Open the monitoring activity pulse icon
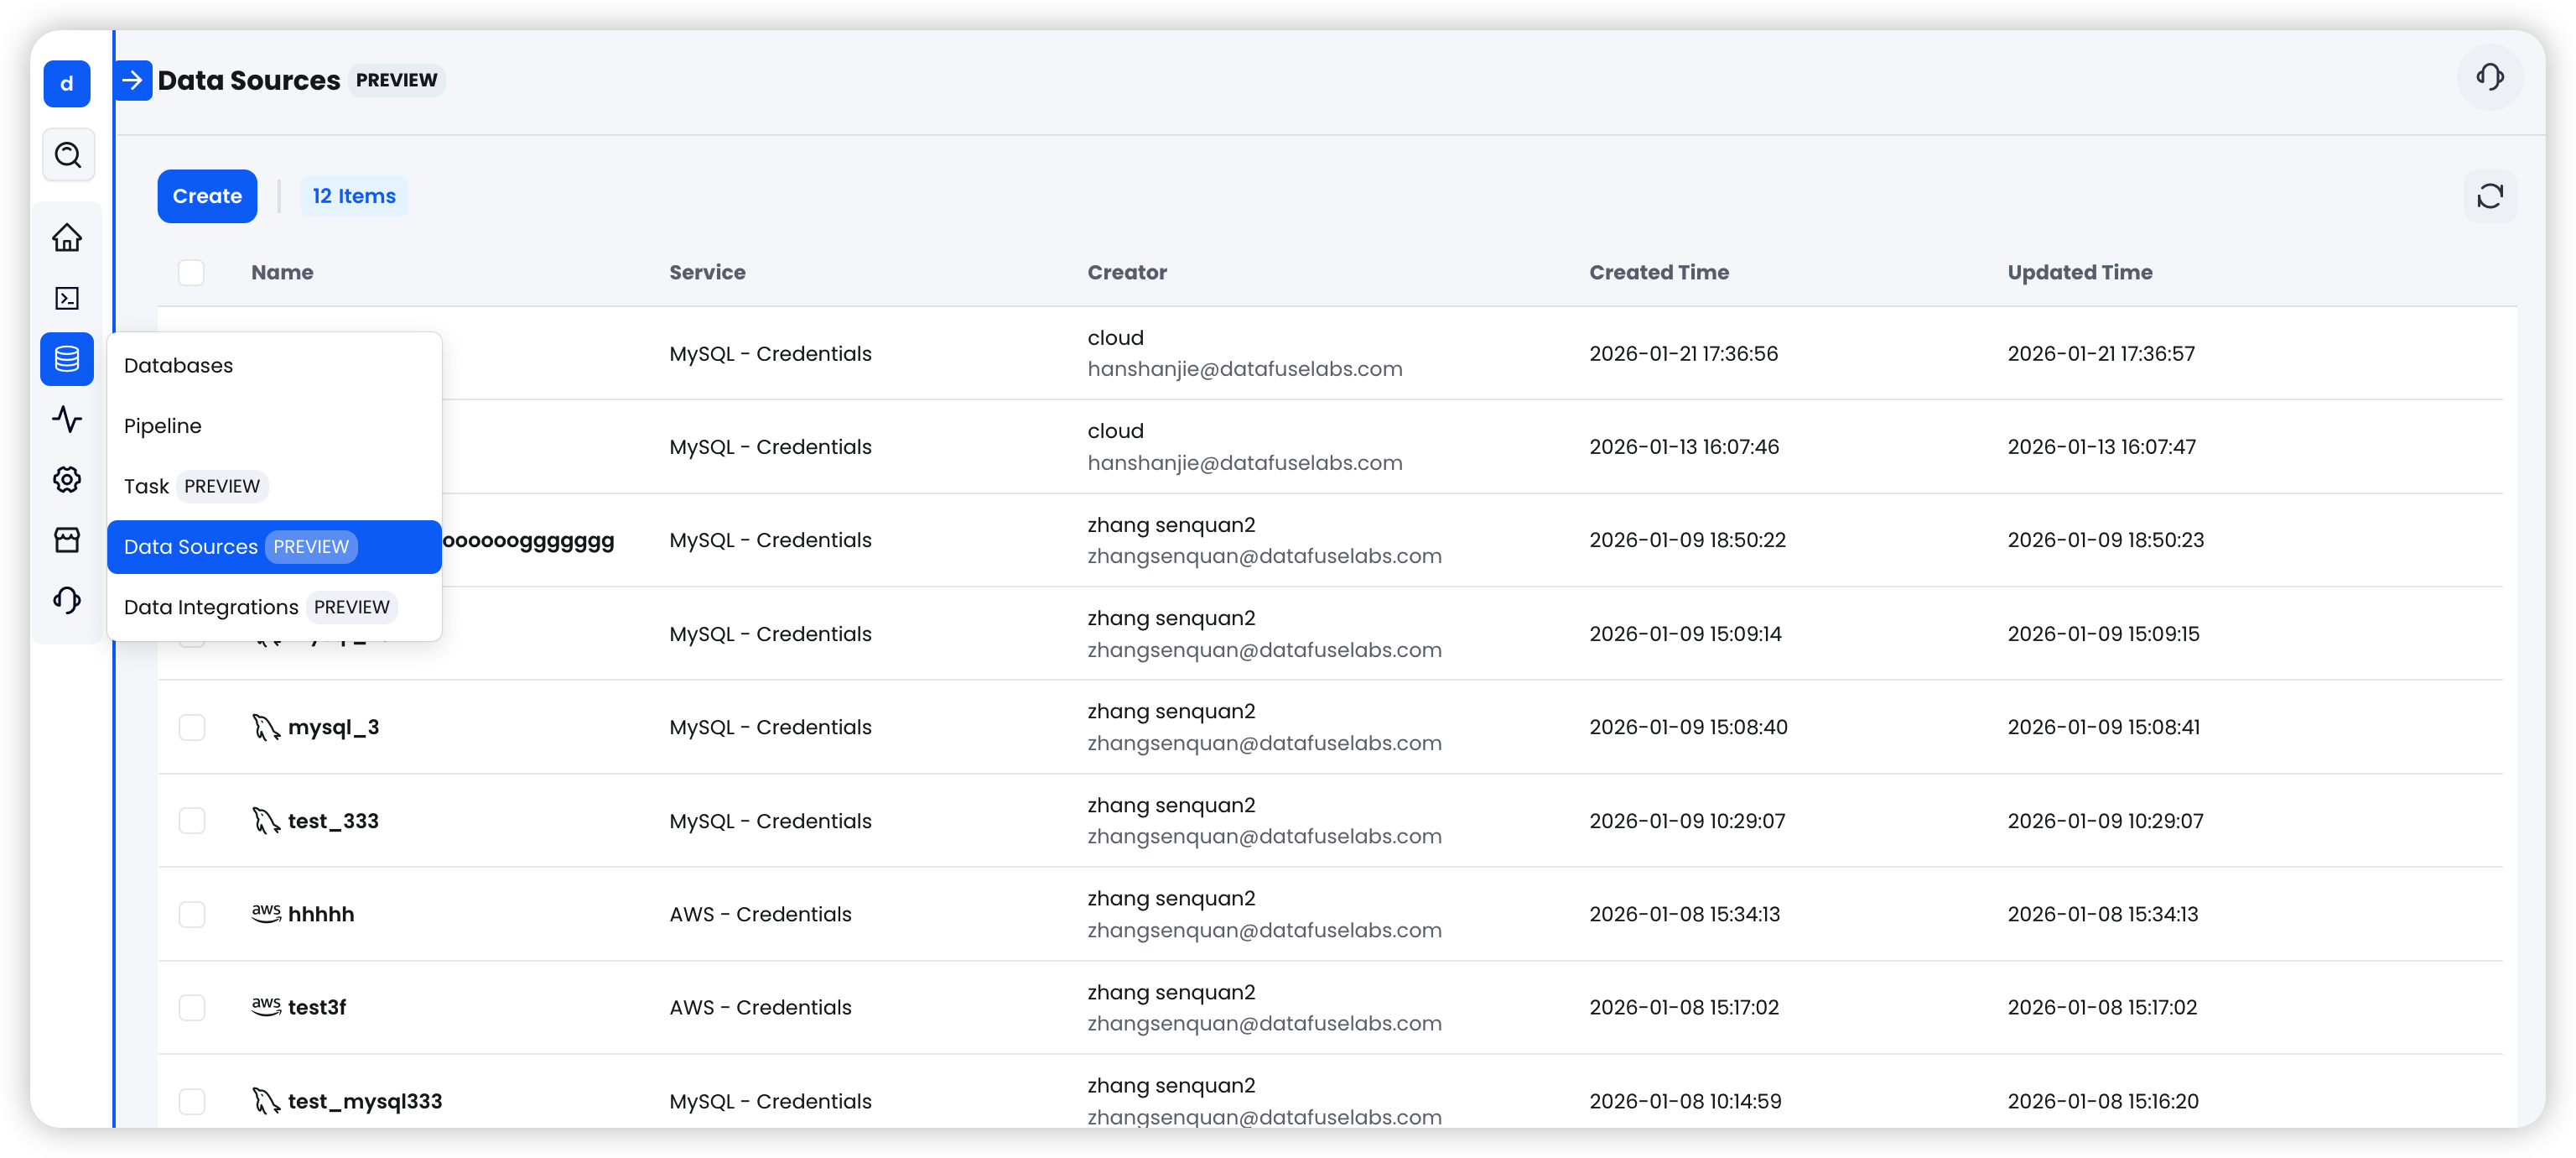The image size is (2576, 1158). [67, 420]
